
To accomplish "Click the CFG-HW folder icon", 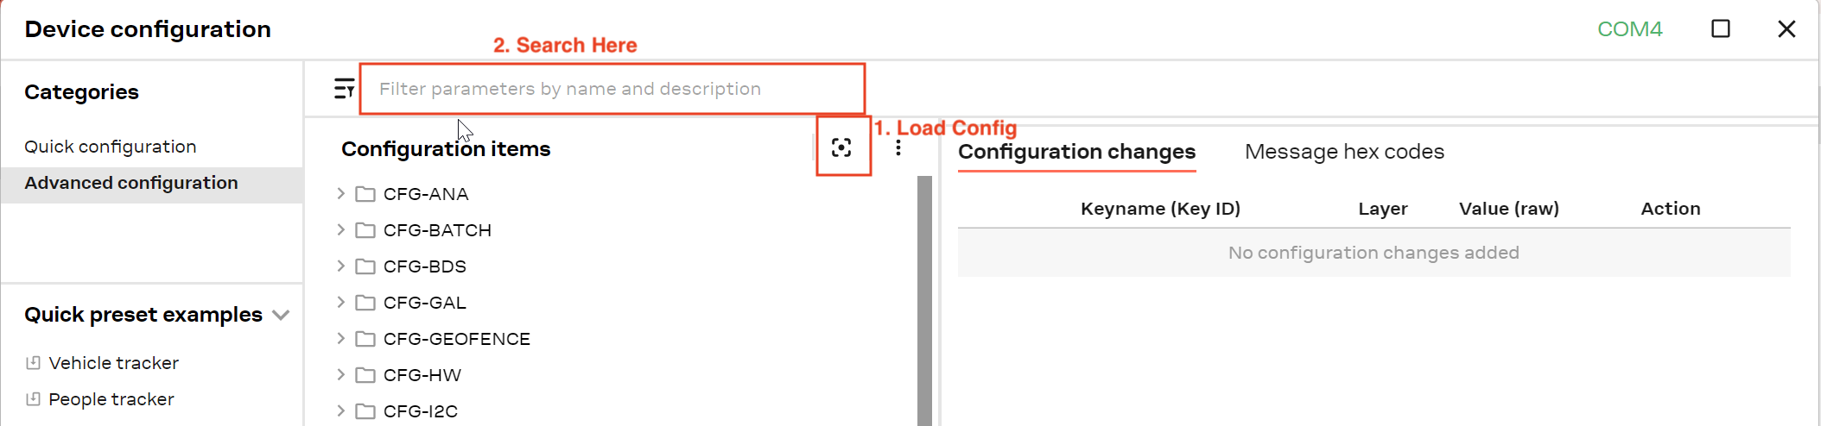I will (x=365, y=375).
